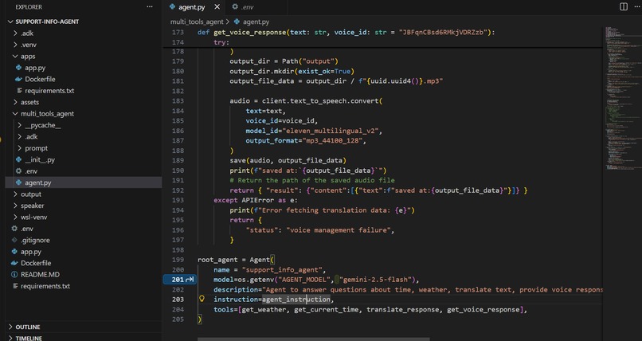Open the README.MD file

click(40, 274)
